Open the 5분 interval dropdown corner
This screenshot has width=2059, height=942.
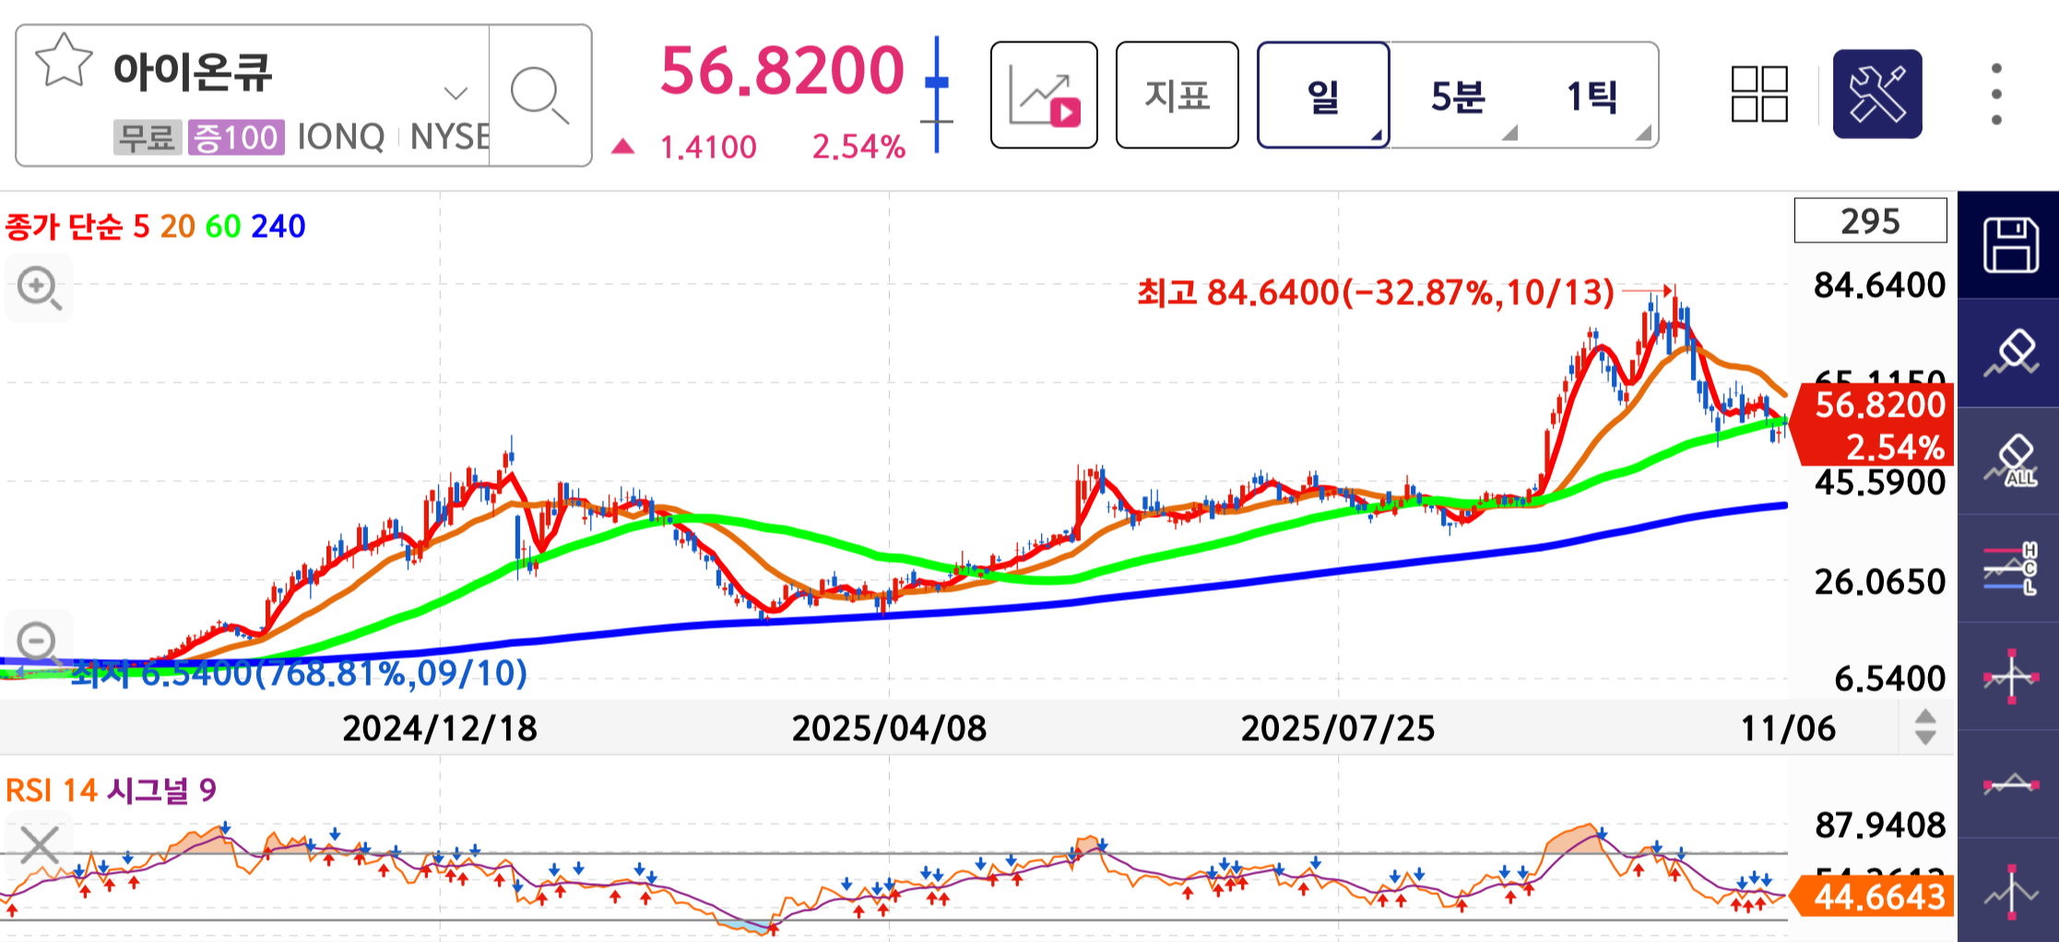click(x=1511, y=136)
